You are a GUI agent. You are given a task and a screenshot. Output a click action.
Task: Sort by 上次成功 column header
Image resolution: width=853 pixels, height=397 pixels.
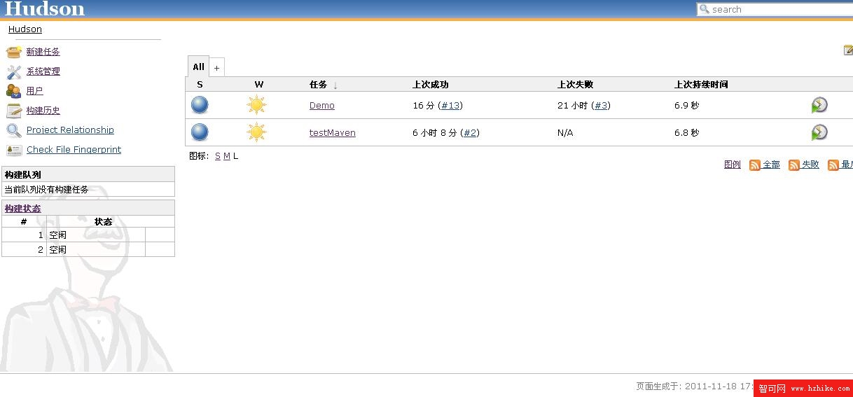[430, 85]
